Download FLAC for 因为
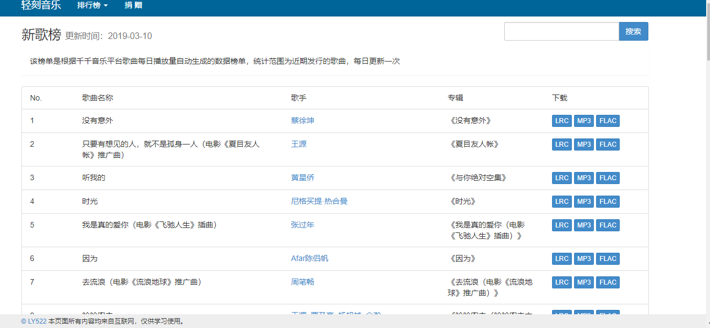Image resolution: width=710 pixels, height=328 pixels. [x=608, y=259]
